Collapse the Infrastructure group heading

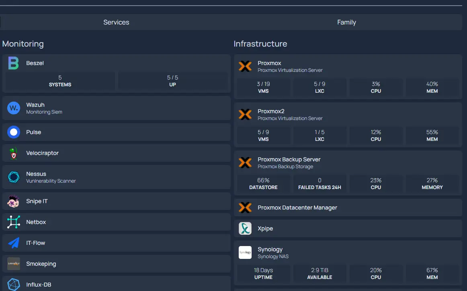point(260,44)
